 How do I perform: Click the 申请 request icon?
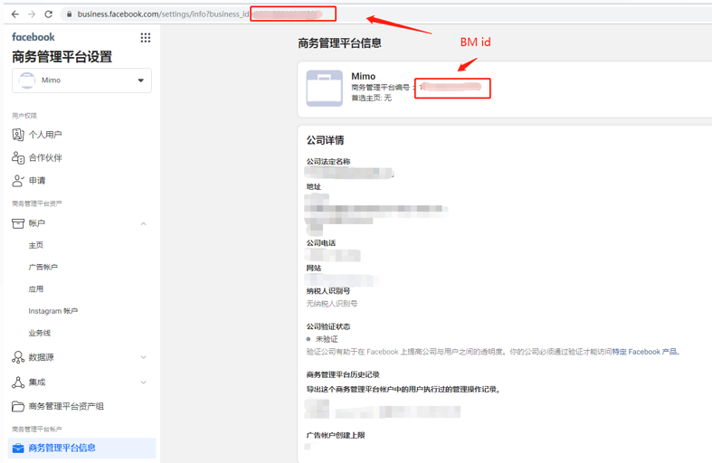[18, 181]
